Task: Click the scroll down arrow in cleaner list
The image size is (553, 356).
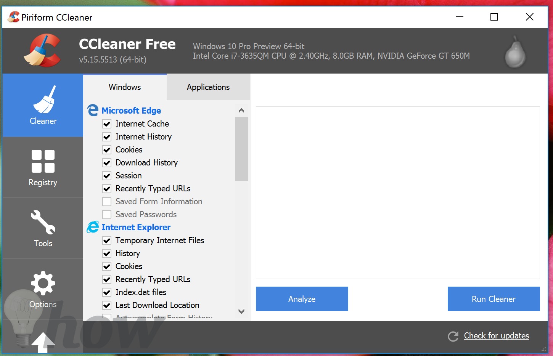Action: 241,311
